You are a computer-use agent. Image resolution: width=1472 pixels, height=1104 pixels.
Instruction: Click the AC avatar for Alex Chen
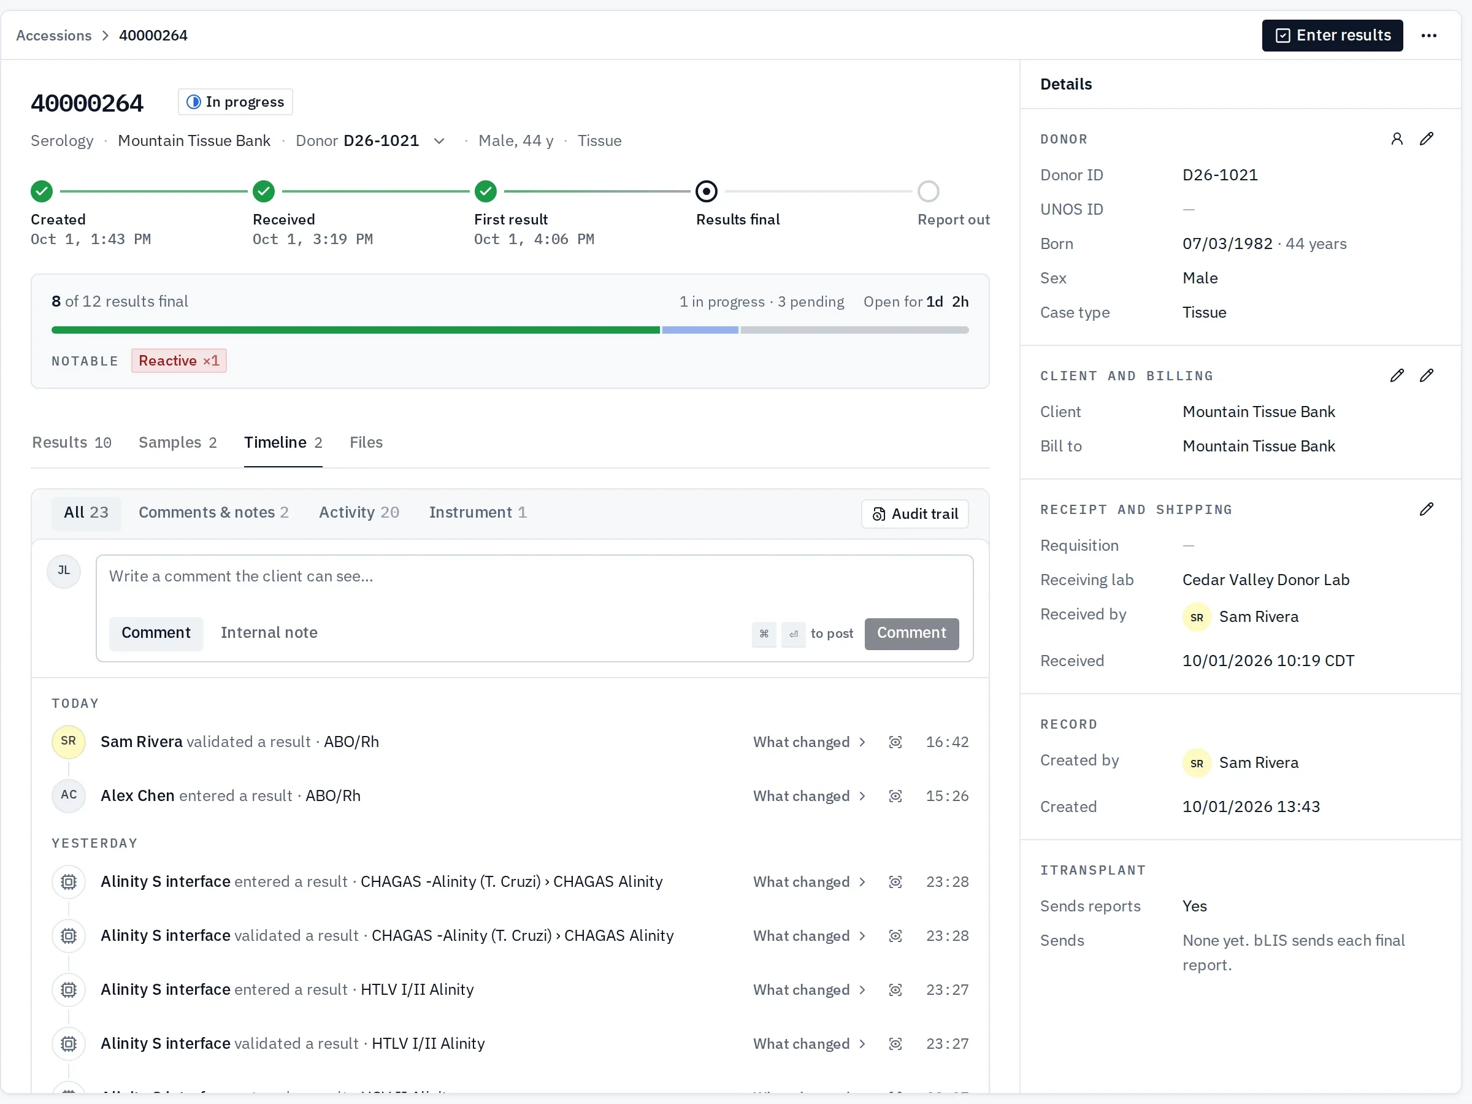coord(69,795)
